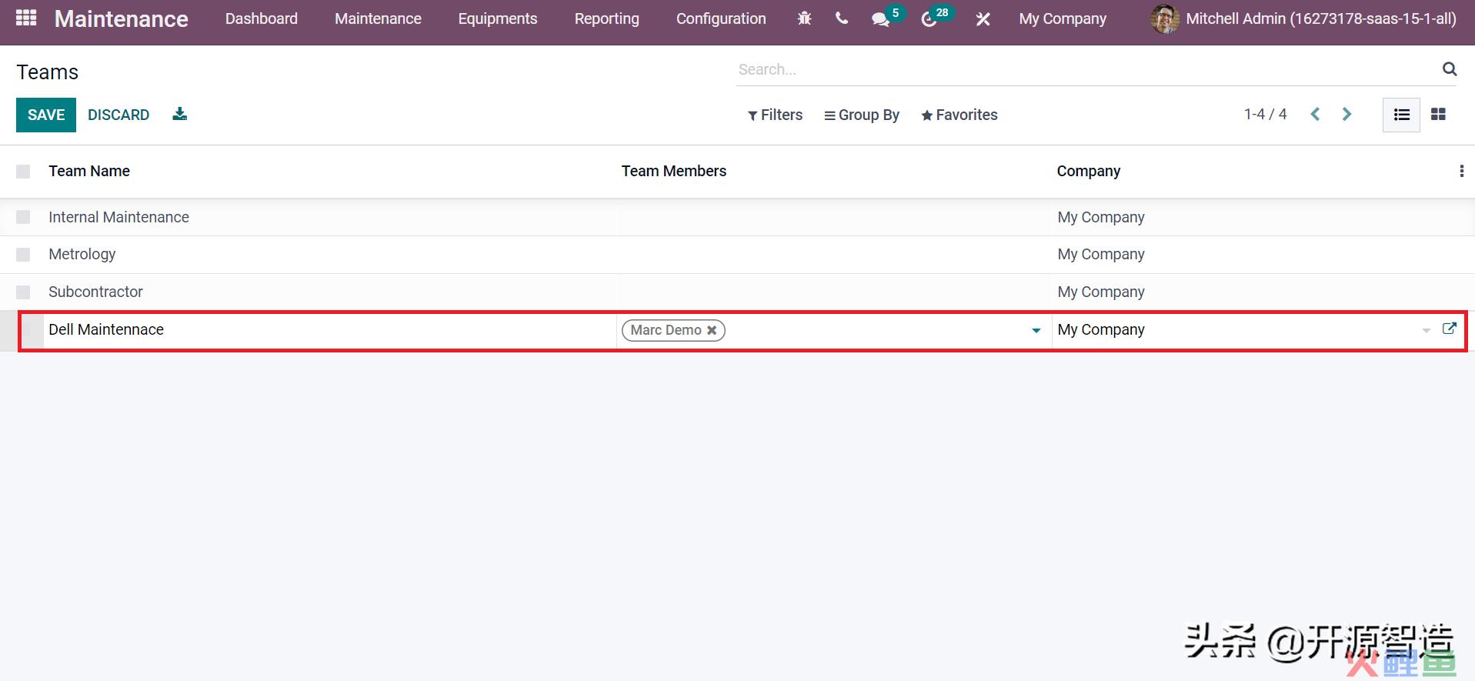Viewport: 1475px width, 681px height.
Task: Toggle select-all teams checkbox
Action: coord(23,171)
